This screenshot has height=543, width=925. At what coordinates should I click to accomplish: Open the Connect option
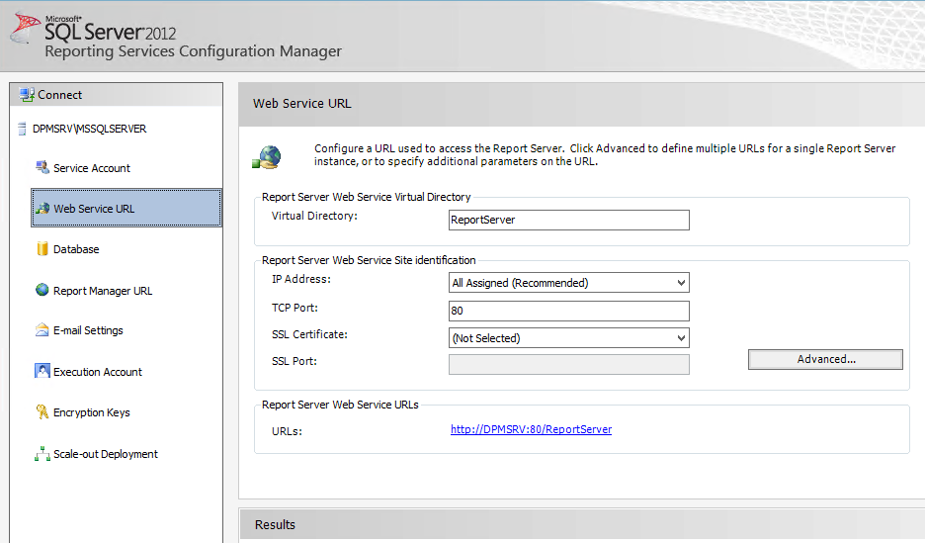pyautogui.click(x=59, y=94)
